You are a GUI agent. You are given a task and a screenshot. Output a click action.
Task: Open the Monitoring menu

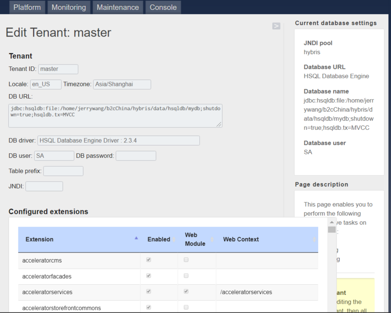pyautogui.click(x=68, y=7)
